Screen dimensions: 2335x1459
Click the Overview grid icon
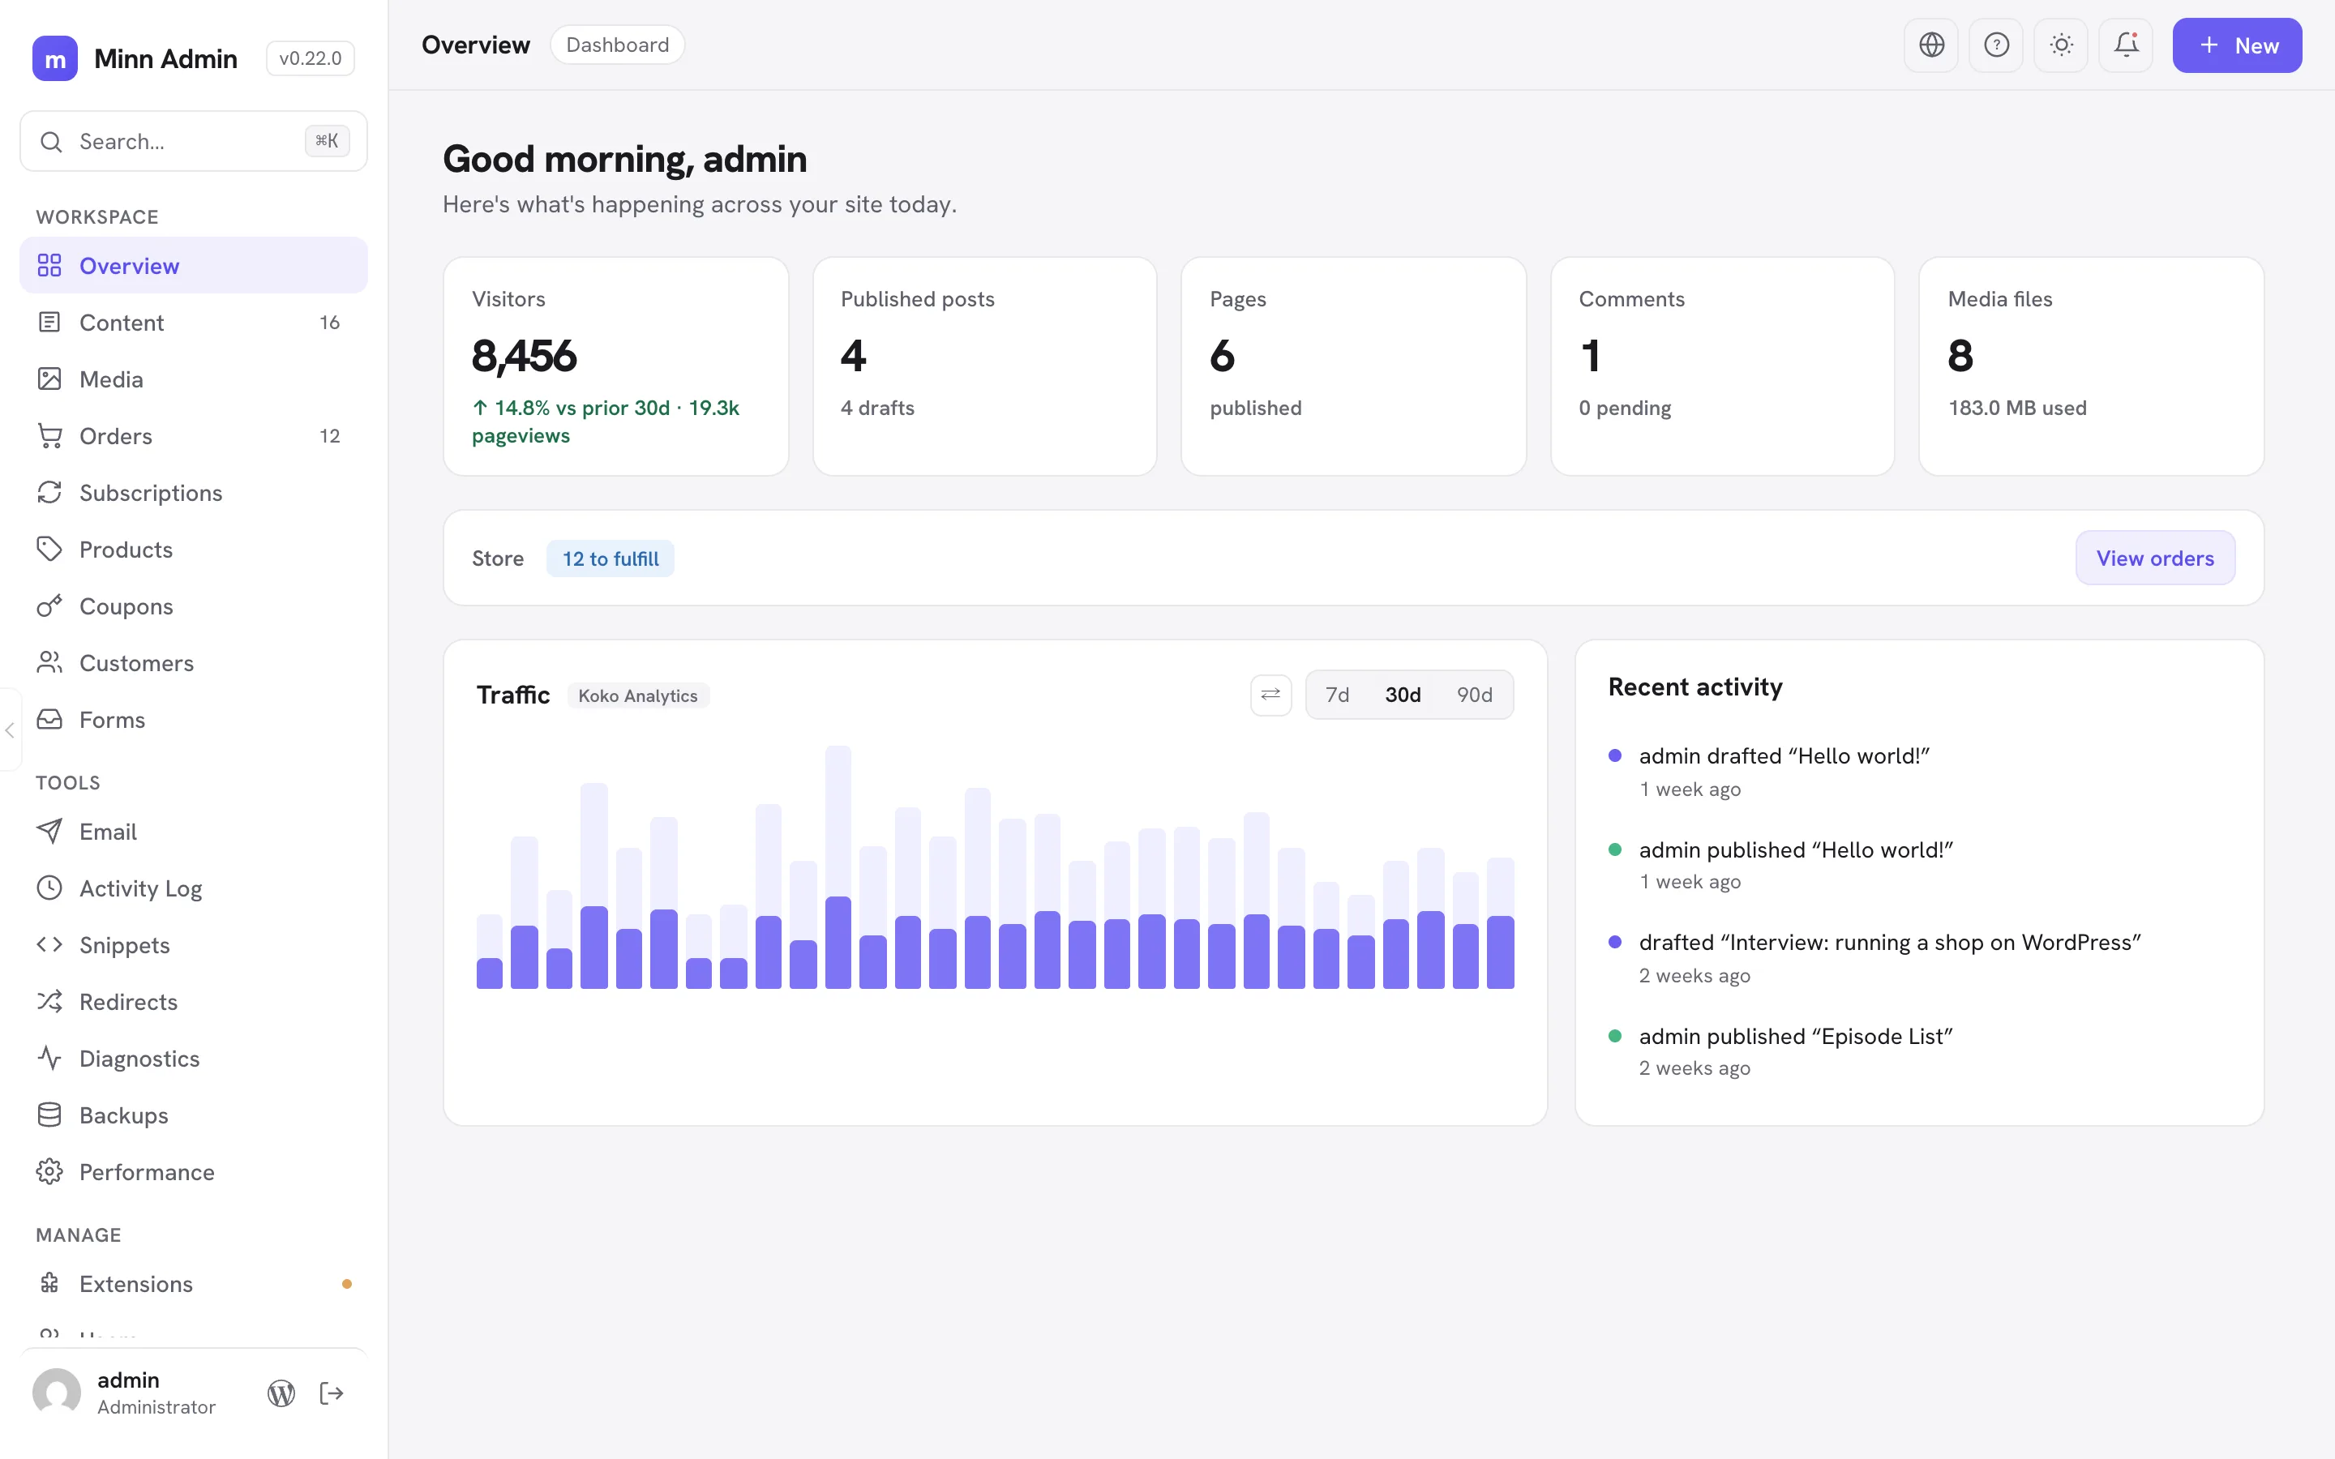[49, 265]
